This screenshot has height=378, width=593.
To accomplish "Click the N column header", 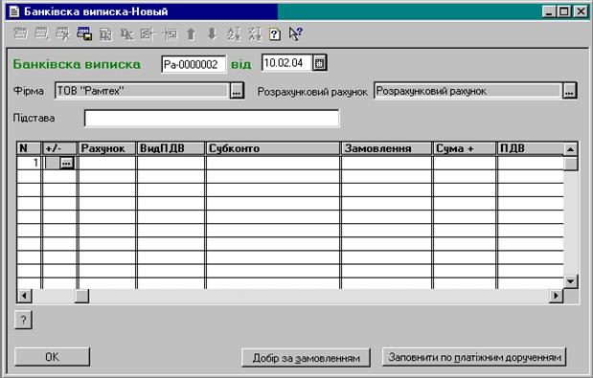I will point(29,148).
